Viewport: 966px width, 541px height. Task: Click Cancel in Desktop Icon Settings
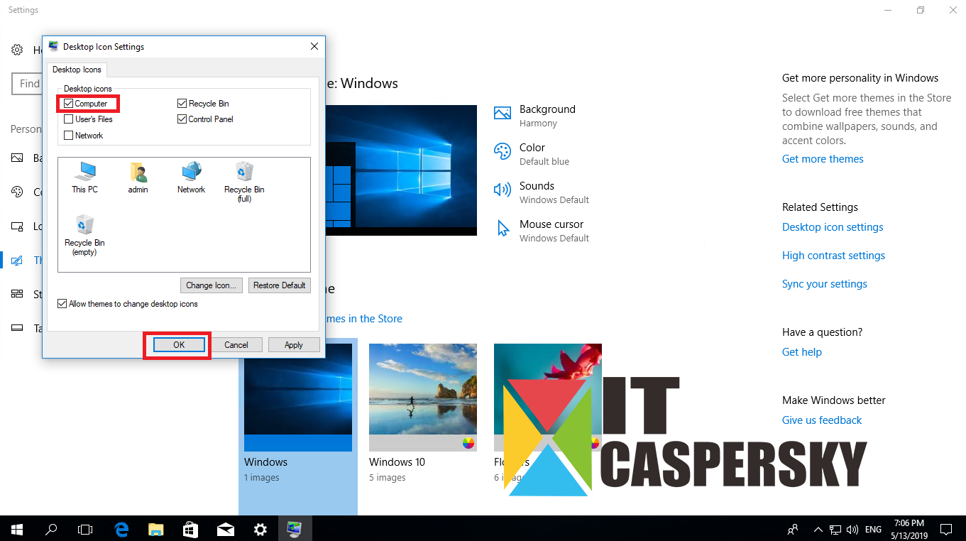pos(236,345)
